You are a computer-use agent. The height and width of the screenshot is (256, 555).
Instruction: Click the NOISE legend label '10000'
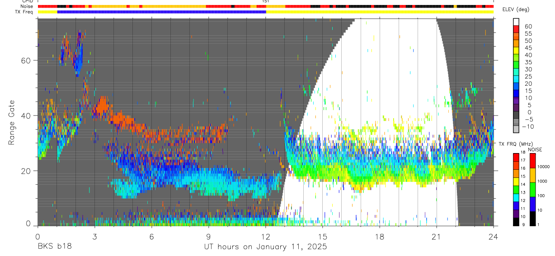(x=544, y=167)
